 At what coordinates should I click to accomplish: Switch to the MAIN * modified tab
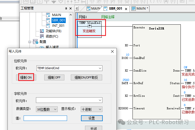(140, 9)
